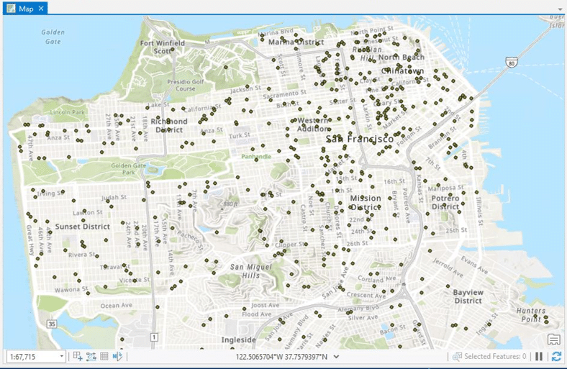Click the Golden Gate water label
The width and height of the screenshot is (567, 369).
(53, 37)
